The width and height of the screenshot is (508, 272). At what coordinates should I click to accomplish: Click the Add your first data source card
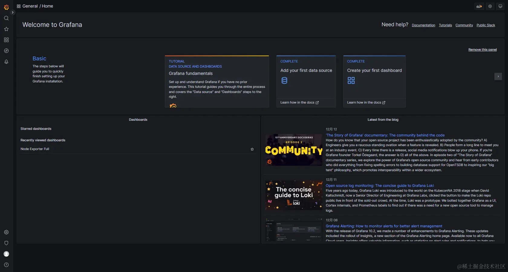[x=306, y=82]
